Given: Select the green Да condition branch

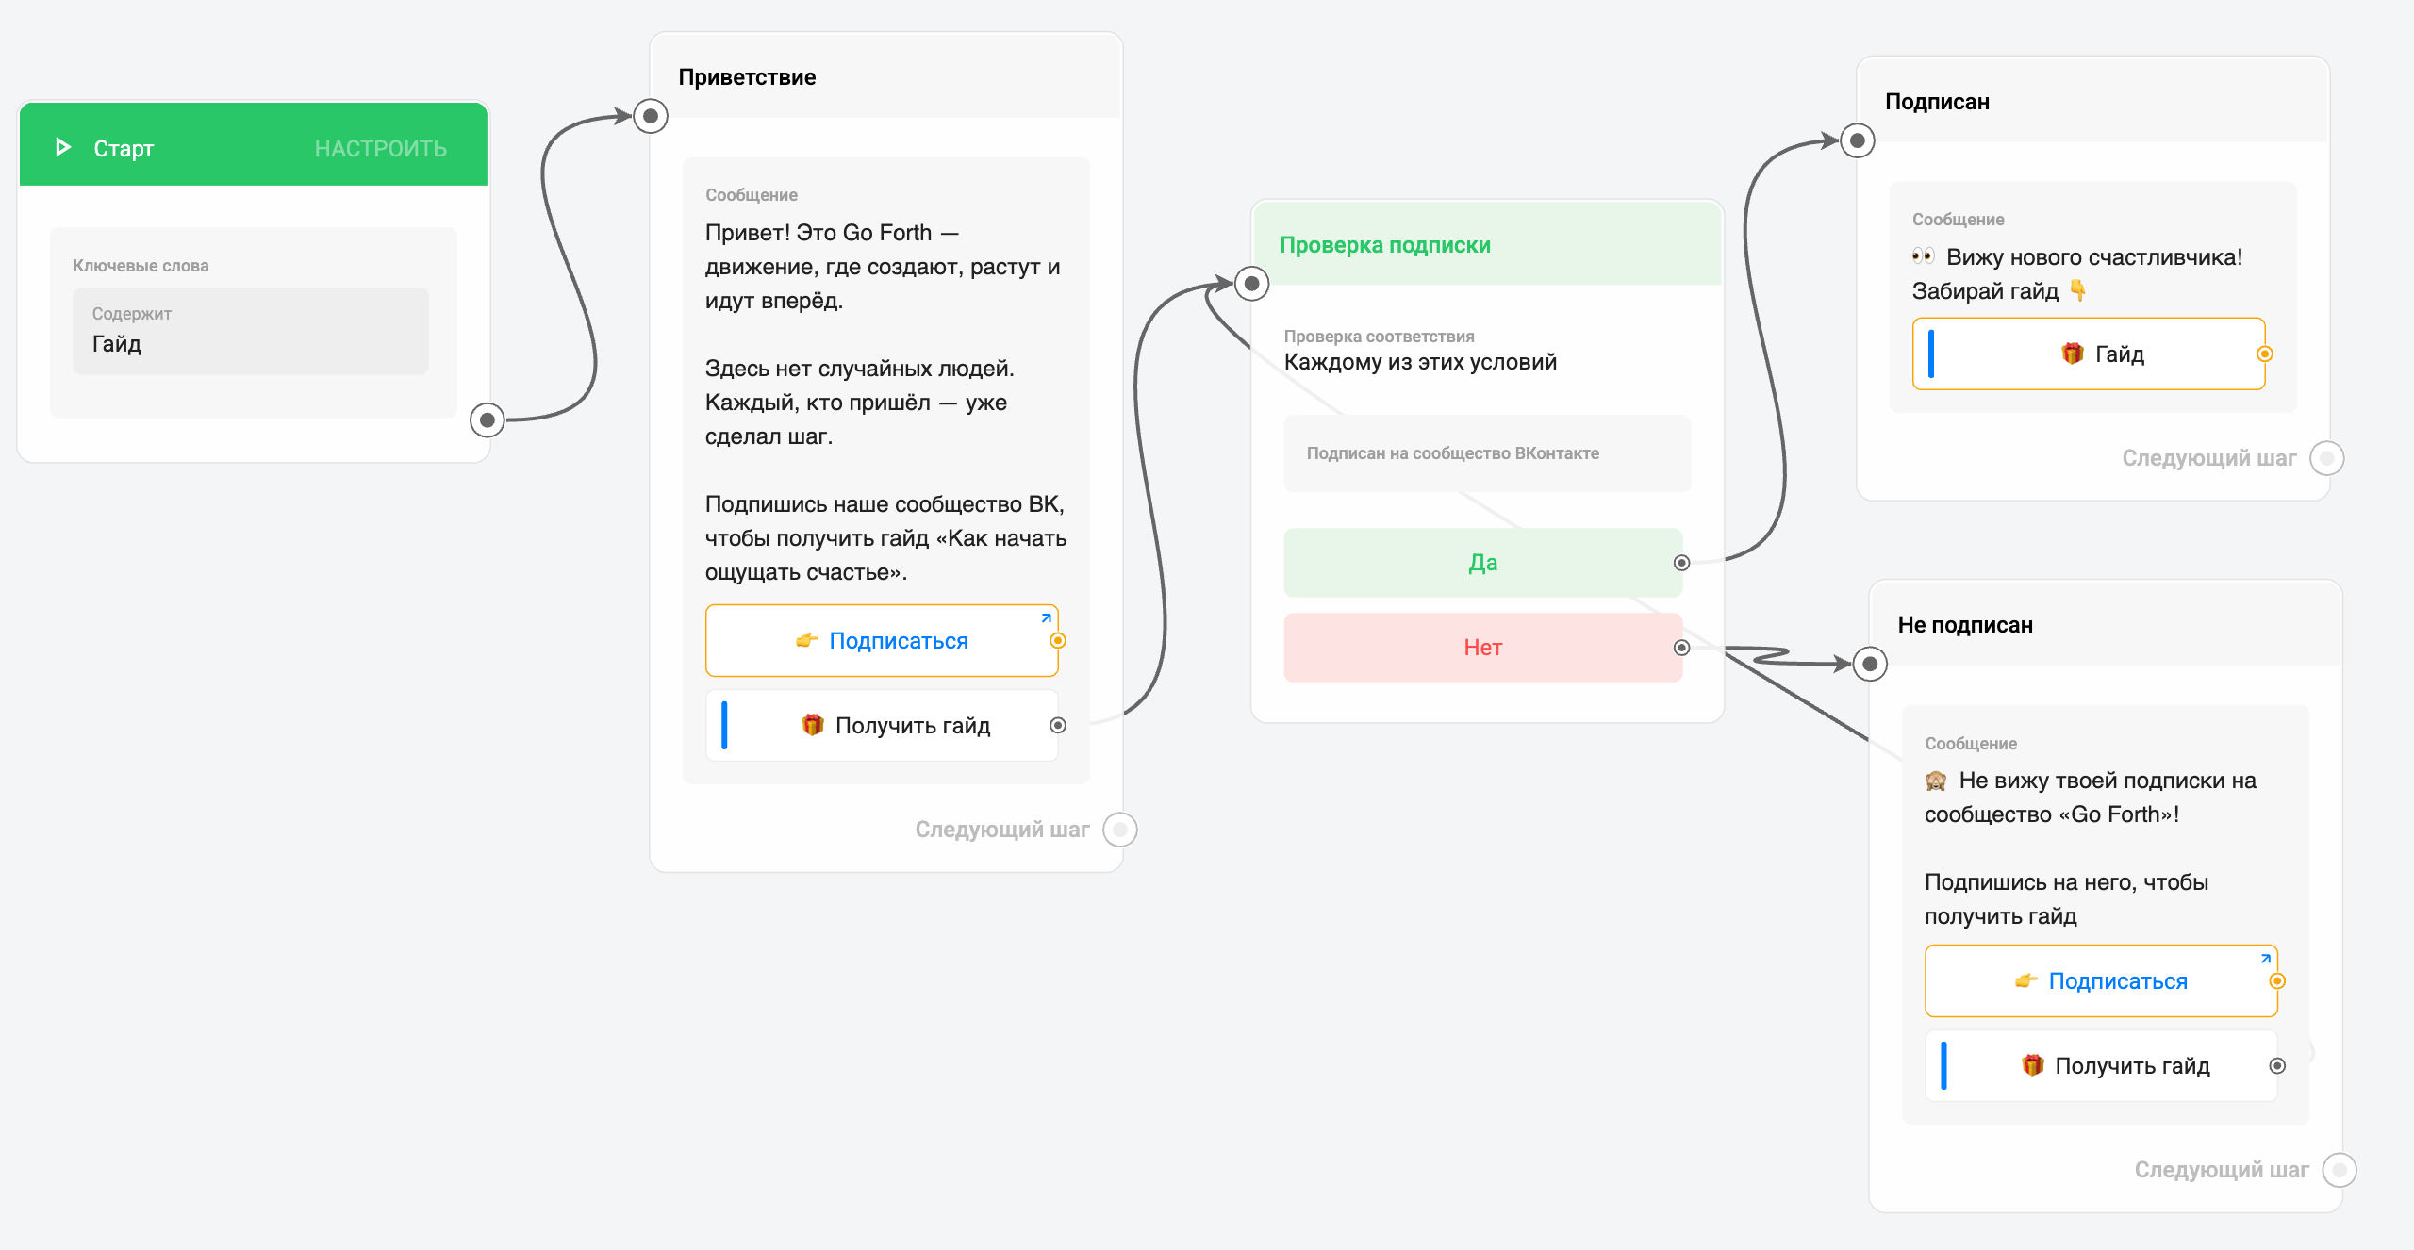Looking at the screenshot, I should pos(1481,563).
